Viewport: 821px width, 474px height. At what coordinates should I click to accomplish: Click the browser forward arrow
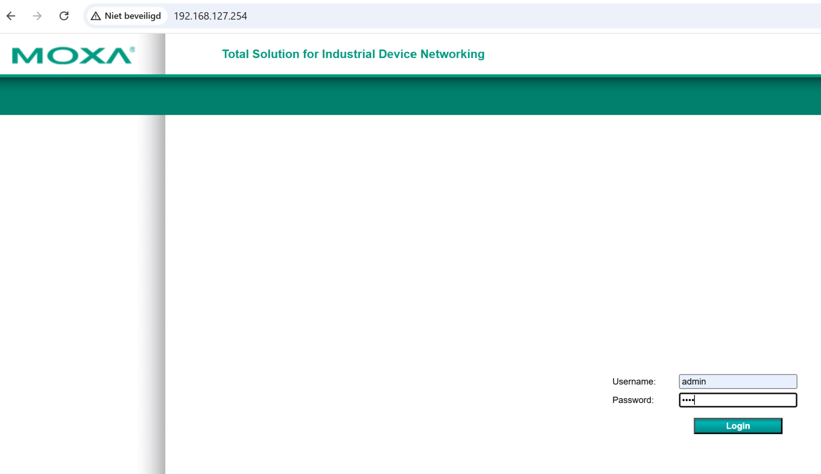(x=37, y=16)
